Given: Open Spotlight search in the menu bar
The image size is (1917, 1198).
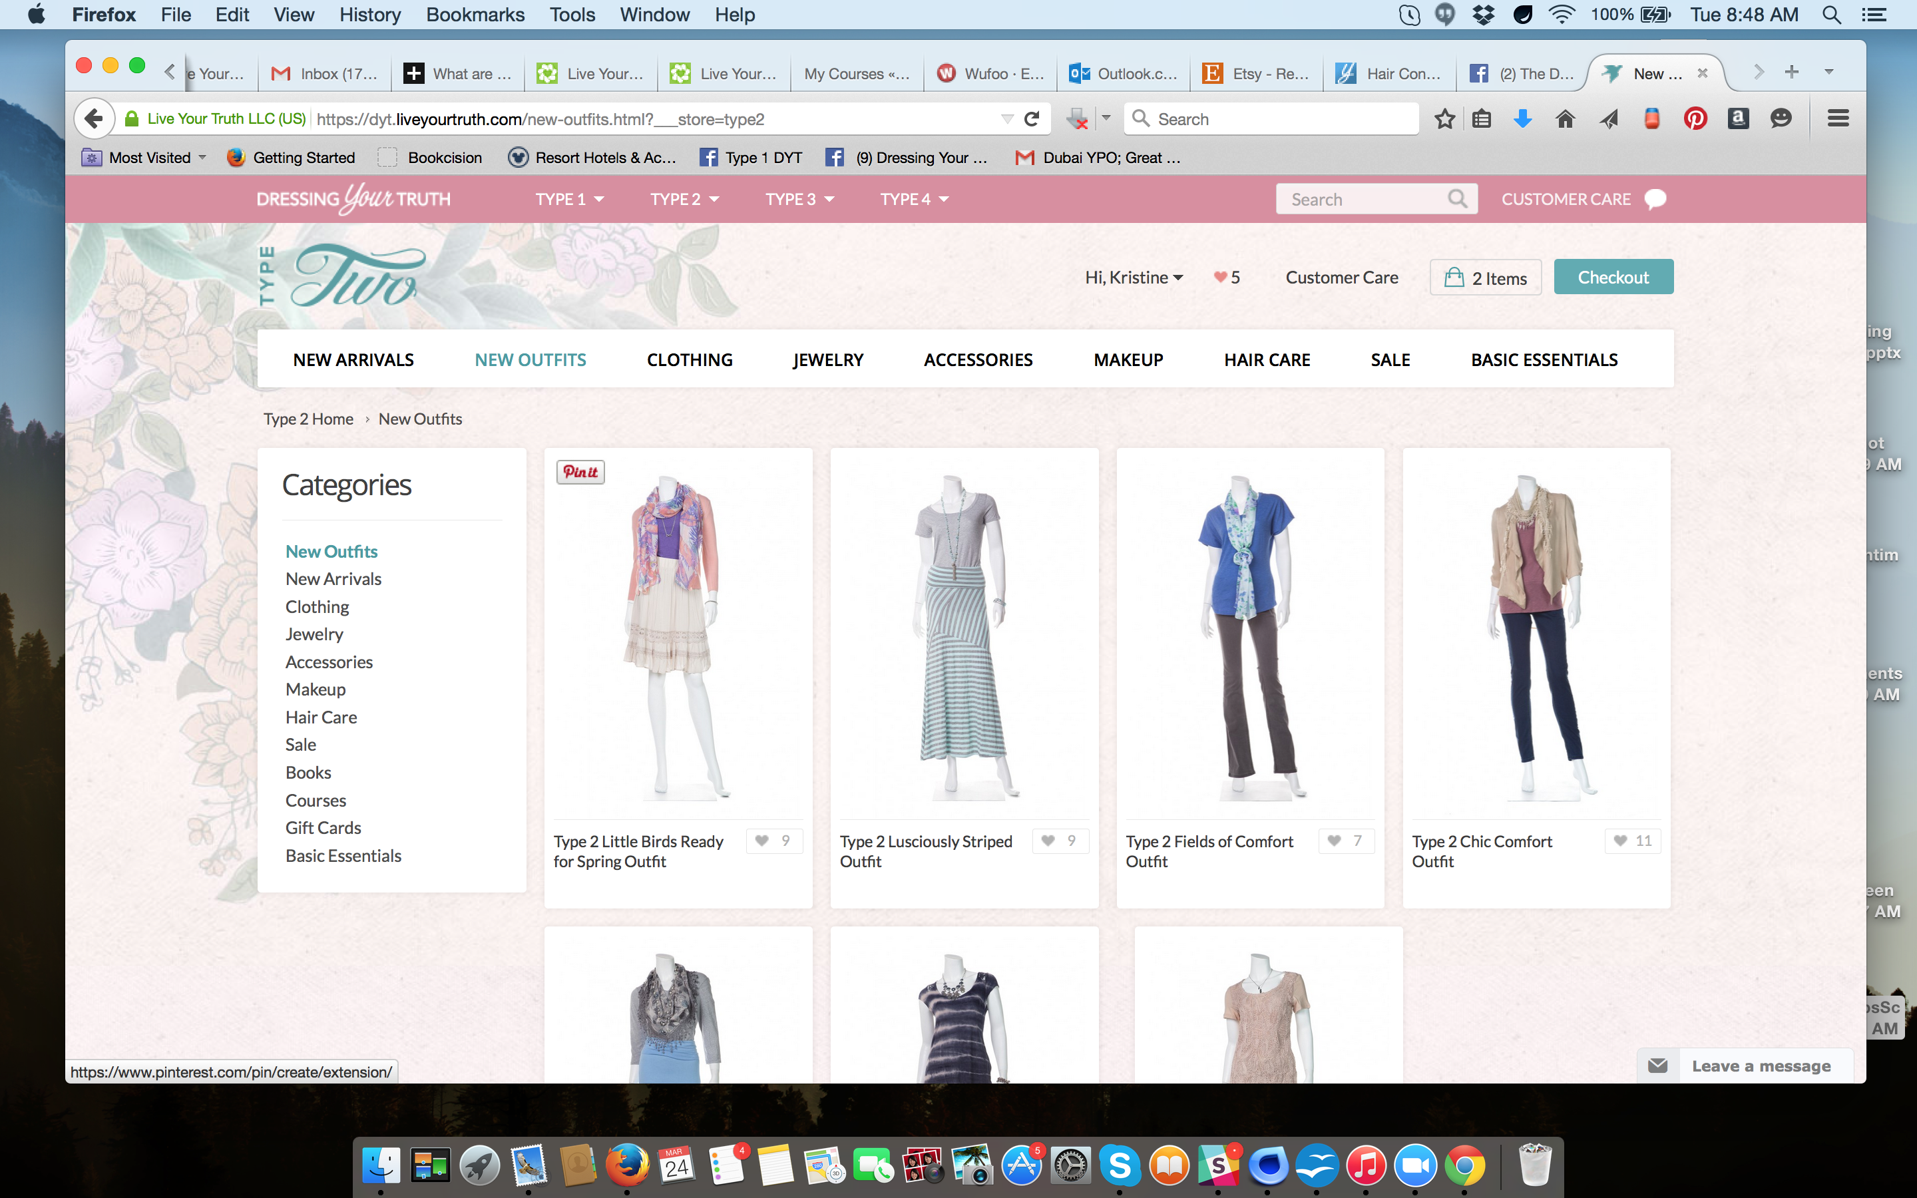Looking at the screenshot, I should point(1830,15).
